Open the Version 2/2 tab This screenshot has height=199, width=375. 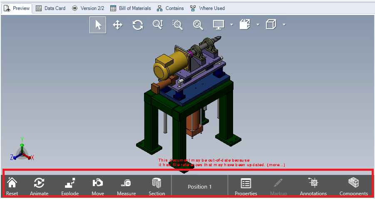88,8
